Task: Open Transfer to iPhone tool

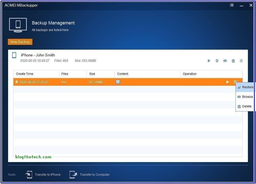Action: (43, 174)
